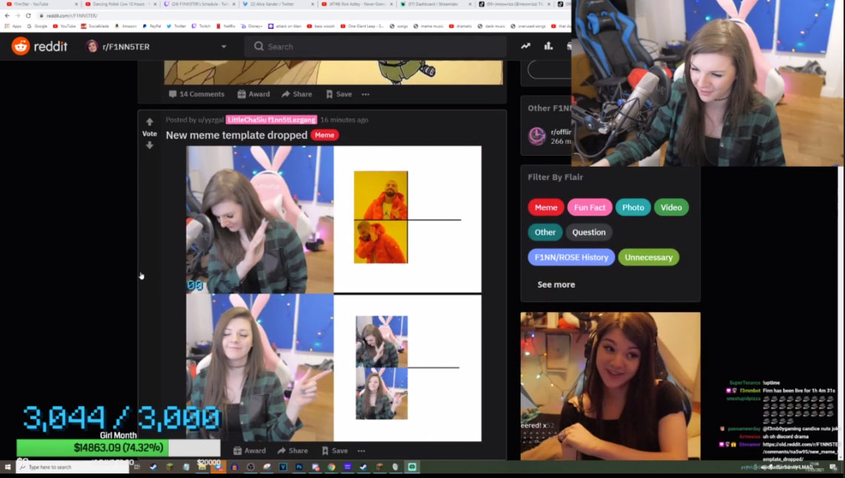Downvote the New meme template dropped post

tap(150, 145)
